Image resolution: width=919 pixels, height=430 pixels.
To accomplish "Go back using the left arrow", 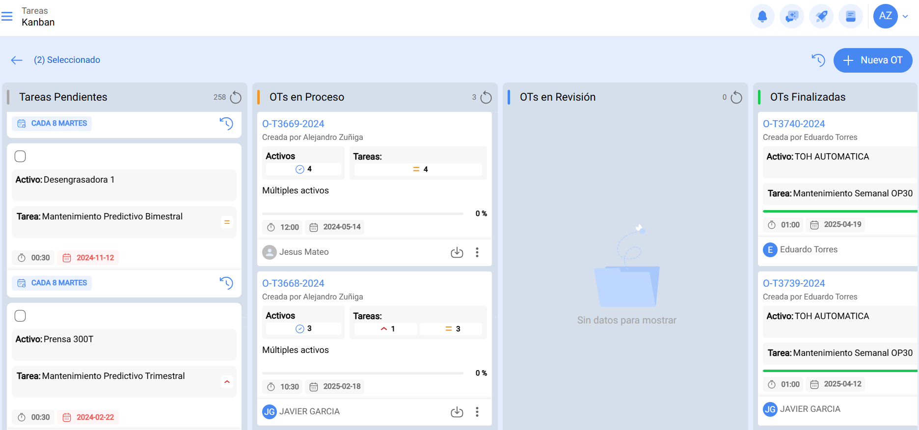I will tap(17, 60).
